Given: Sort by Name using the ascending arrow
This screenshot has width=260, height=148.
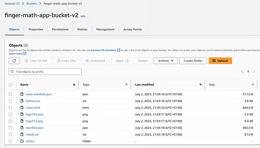Looking at the screenshot, I should click(74, 85).
